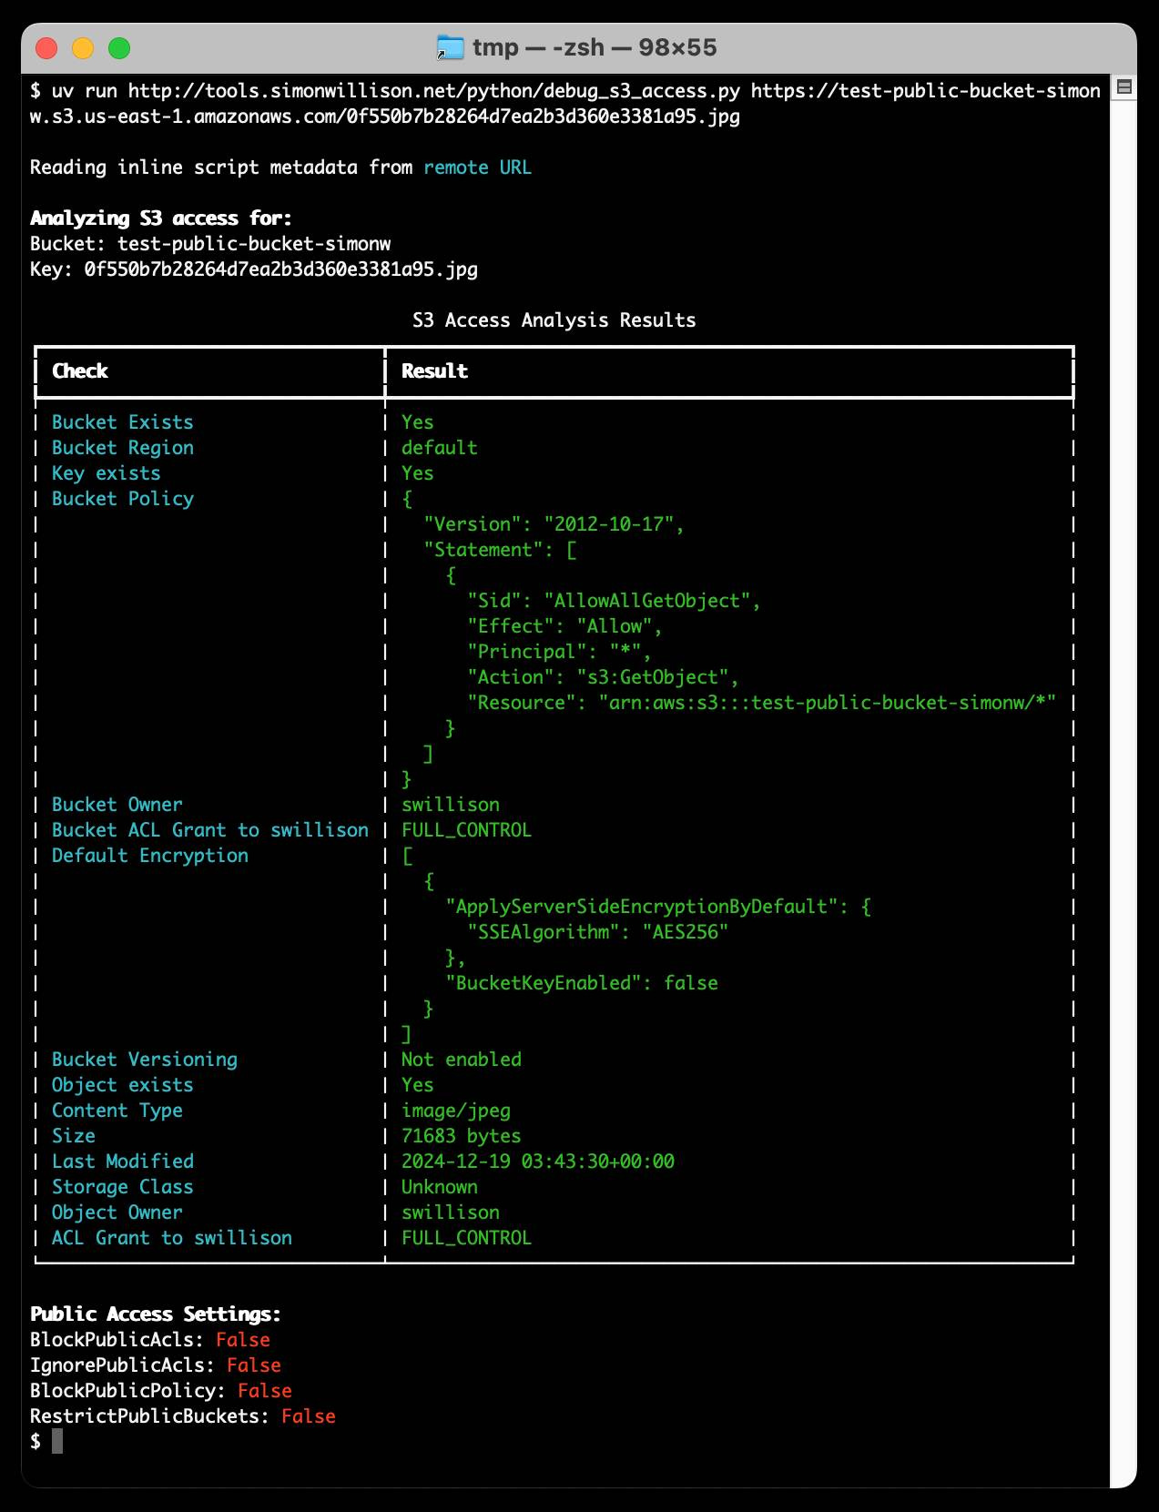Click the '2024-12-19 03:43:30+00:00' timestamp
Screen dimensions: 1159x1512
(x=538, y=1162)
